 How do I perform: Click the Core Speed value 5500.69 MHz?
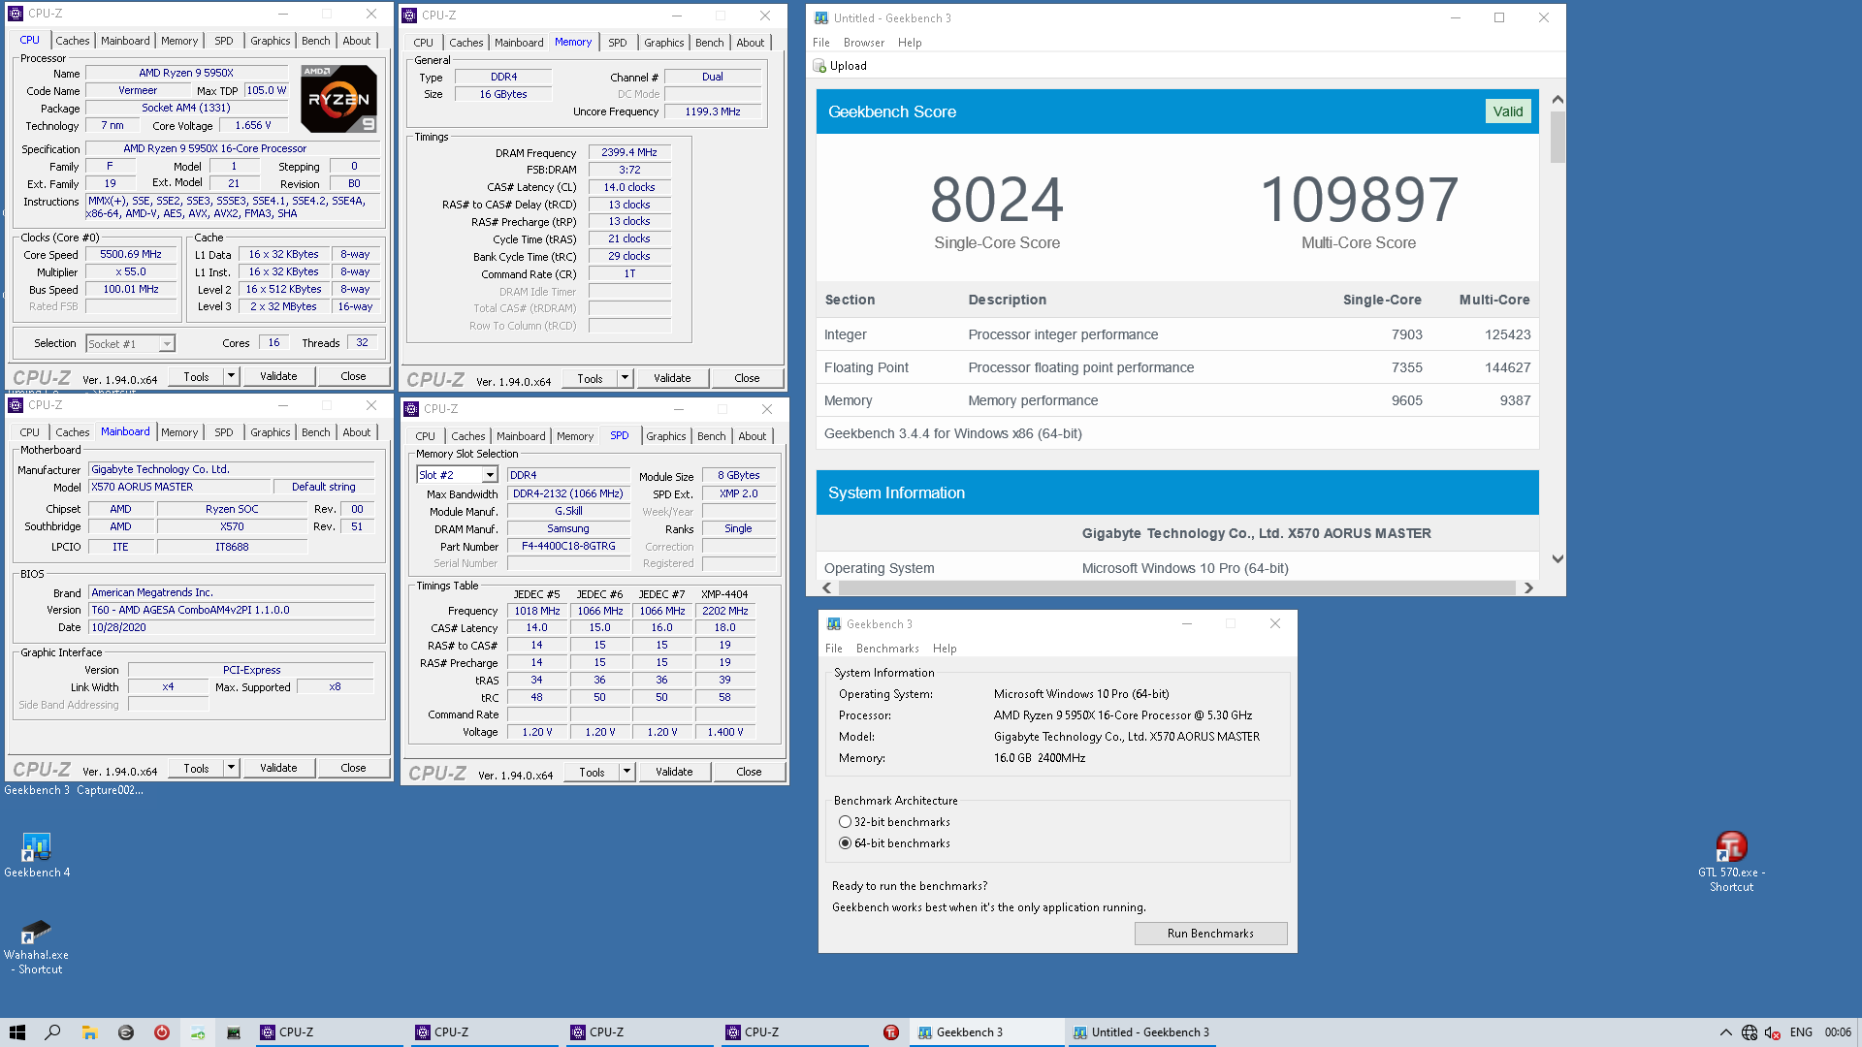coord(131,254)
